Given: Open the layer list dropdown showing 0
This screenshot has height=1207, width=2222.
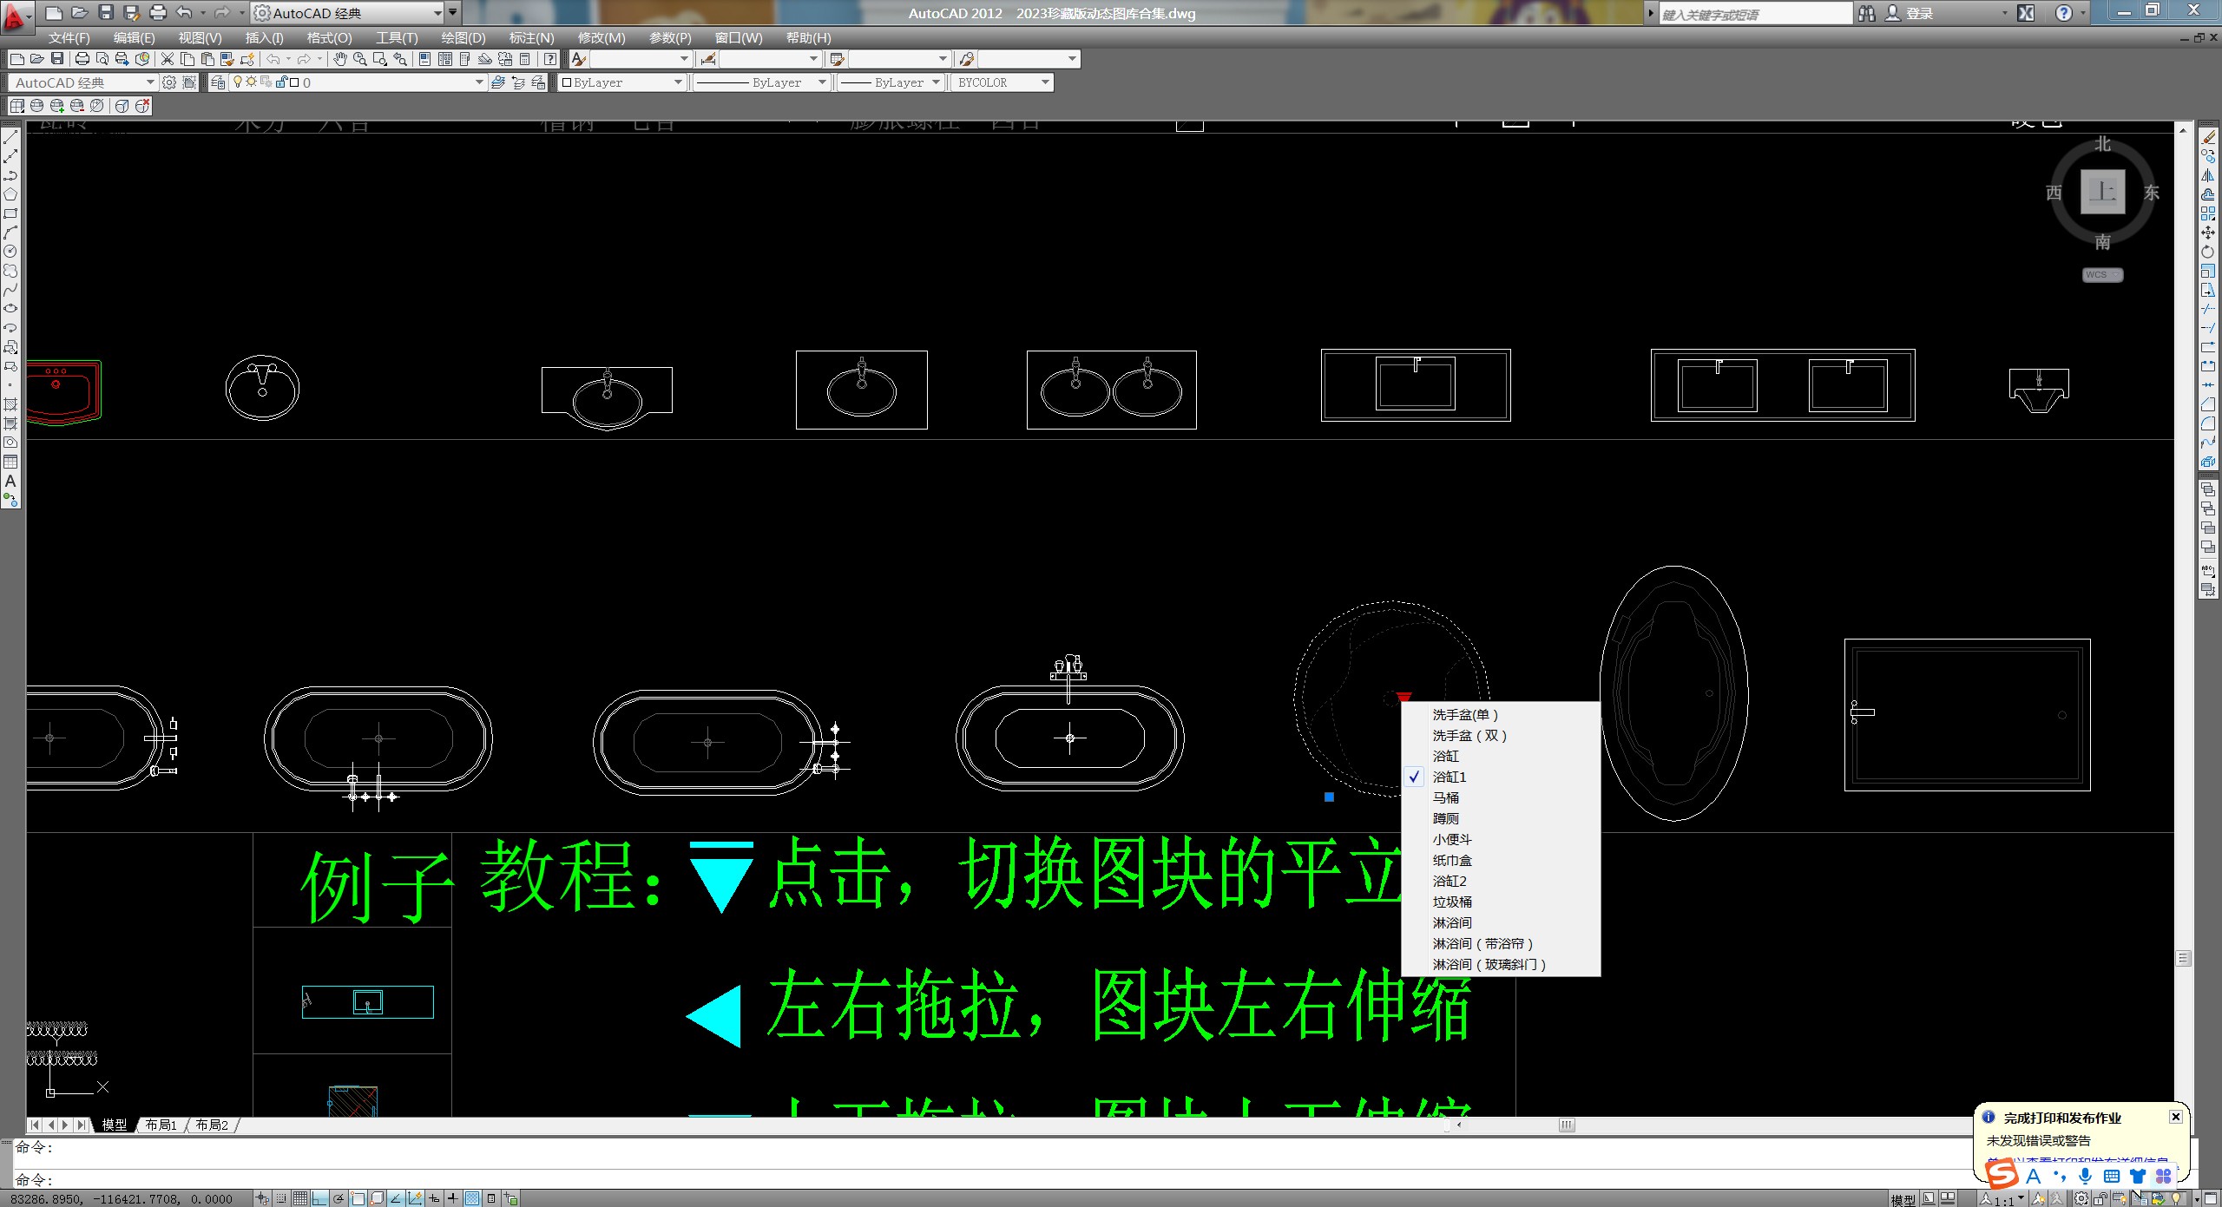Looking at the screenshot, I should 356,82.
